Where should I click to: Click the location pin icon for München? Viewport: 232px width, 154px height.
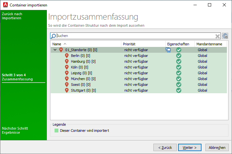67,79
